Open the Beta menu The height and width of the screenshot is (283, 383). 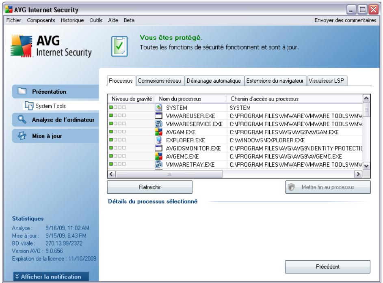point(129,20)
